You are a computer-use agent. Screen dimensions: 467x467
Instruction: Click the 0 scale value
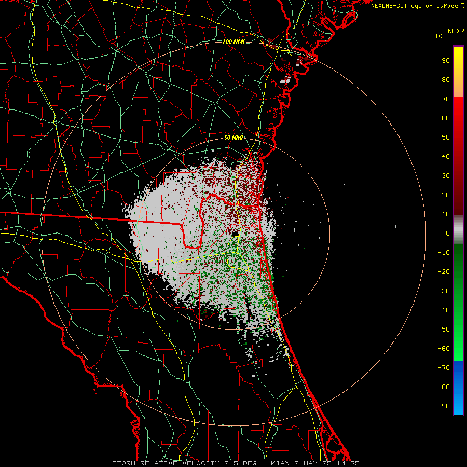pyautogui.click(x=448, y=233)
